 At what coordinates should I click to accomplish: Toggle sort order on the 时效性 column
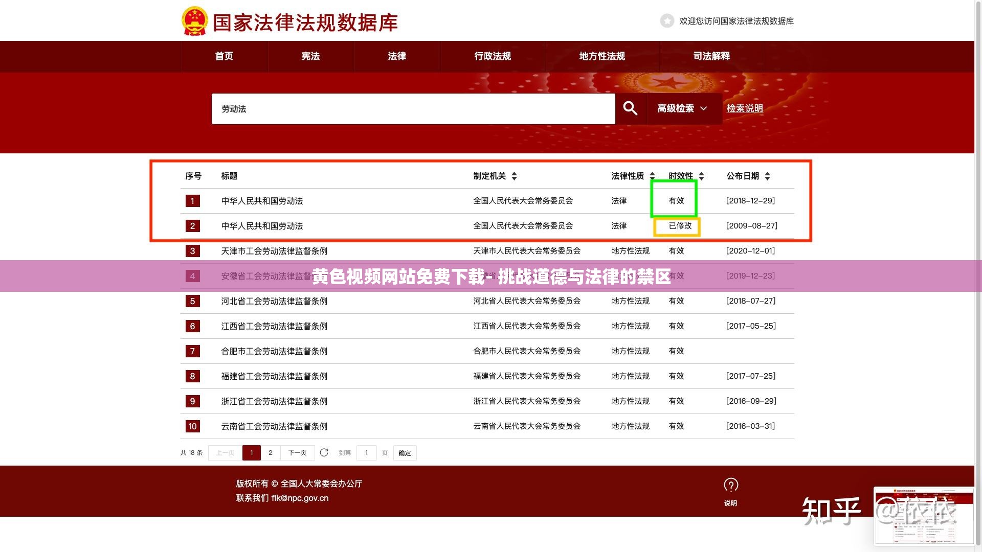point(701,176)
